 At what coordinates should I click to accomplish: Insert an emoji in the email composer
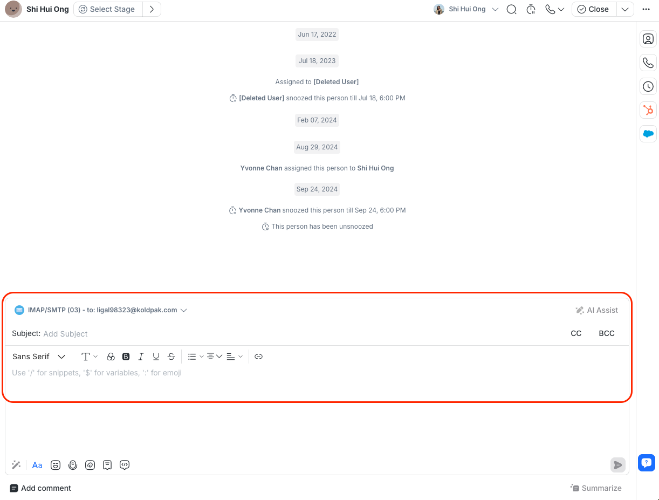56,464
